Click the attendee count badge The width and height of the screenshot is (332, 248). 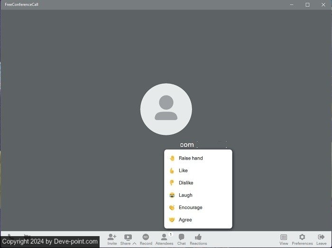coord(170,234)
